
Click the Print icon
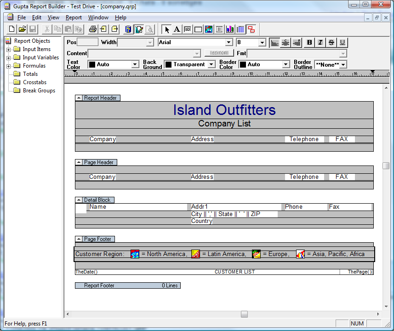(x=93, y=29)
